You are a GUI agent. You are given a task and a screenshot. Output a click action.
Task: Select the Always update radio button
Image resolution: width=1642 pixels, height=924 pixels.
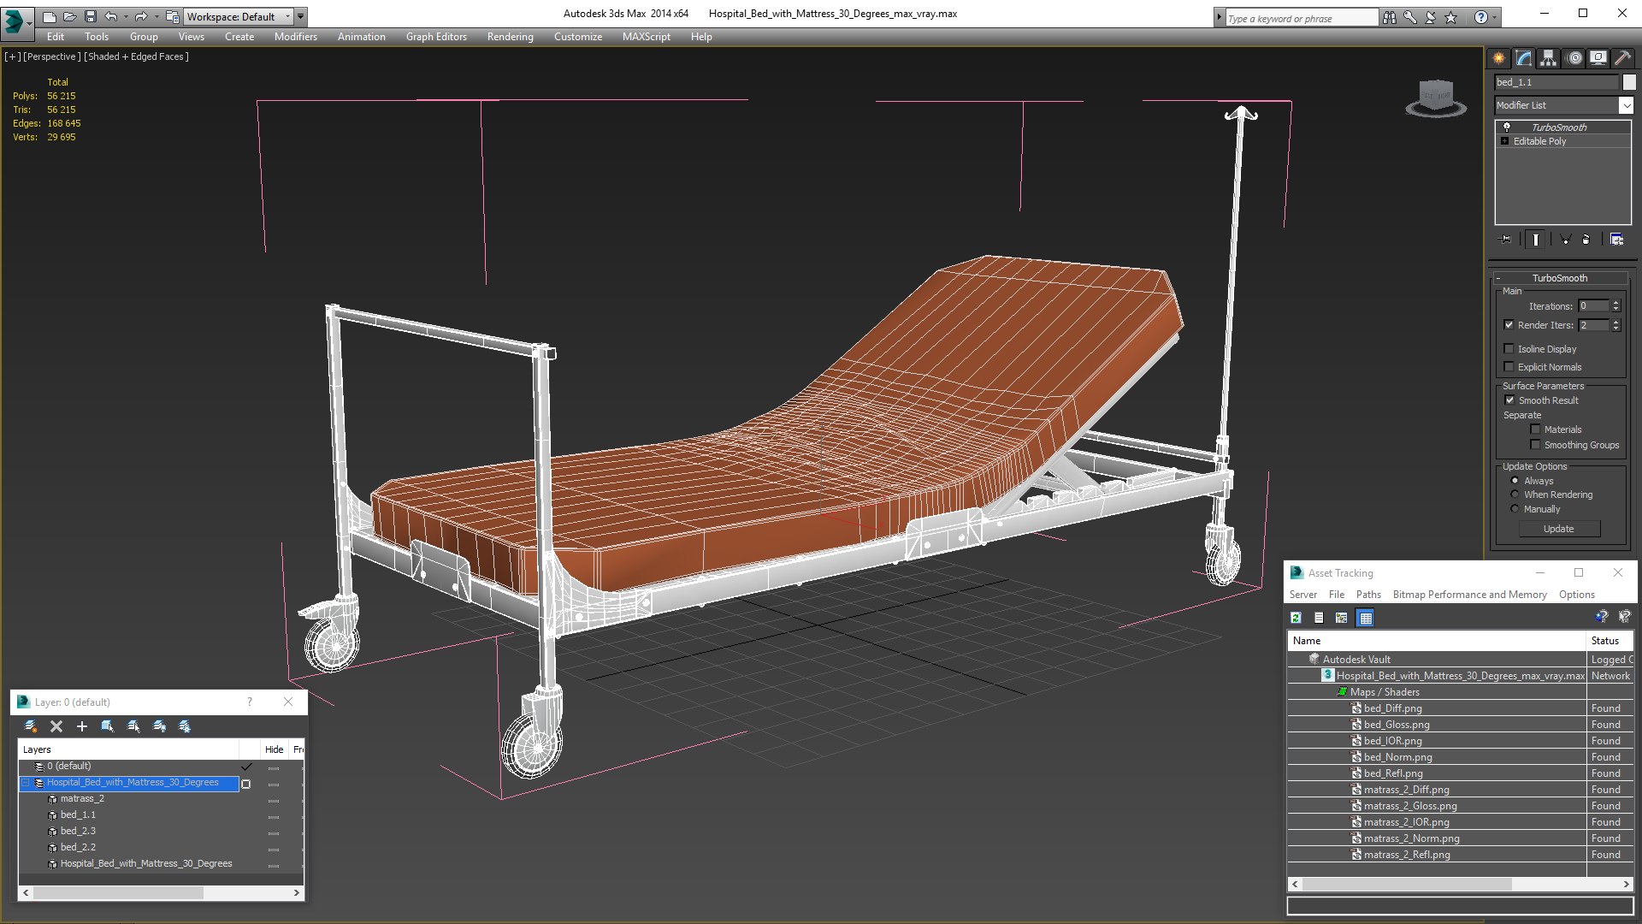[x=1515, y=481]
